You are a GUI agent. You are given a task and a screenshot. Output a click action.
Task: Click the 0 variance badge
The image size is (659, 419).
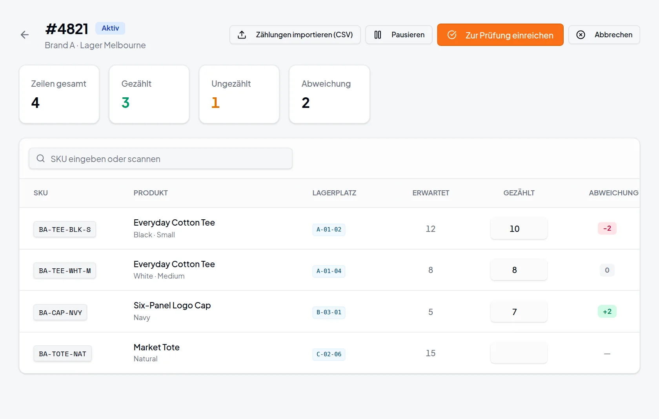(x=607, y=270)
